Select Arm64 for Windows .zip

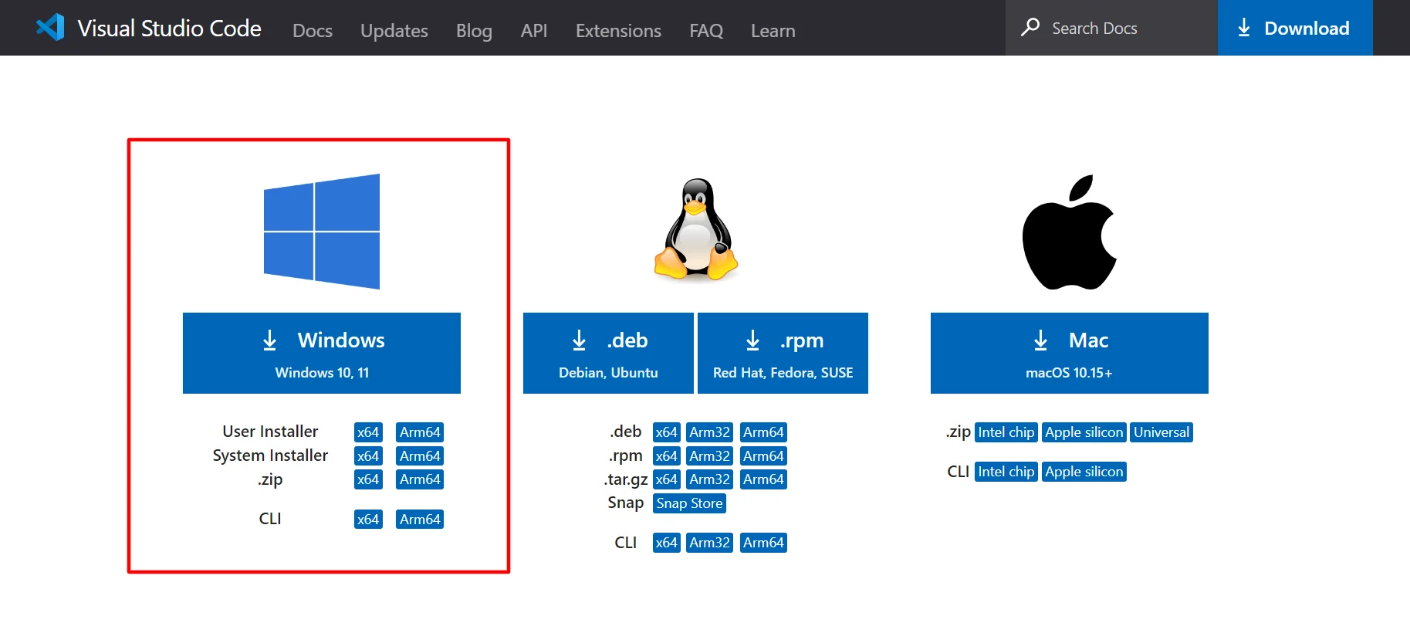420,479
